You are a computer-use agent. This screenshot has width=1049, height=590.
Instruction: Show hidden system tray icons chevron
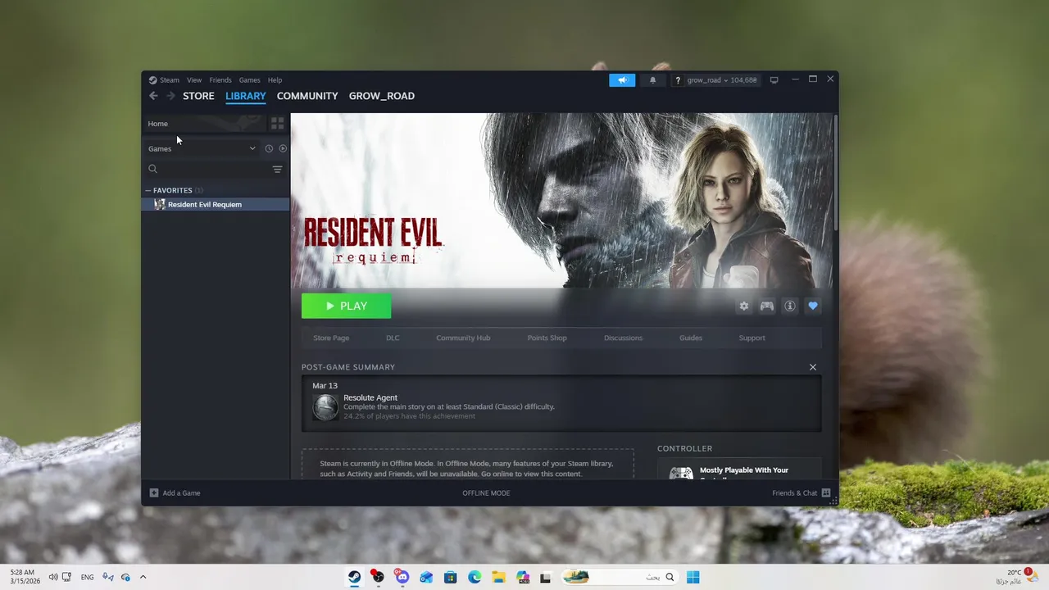143,577
